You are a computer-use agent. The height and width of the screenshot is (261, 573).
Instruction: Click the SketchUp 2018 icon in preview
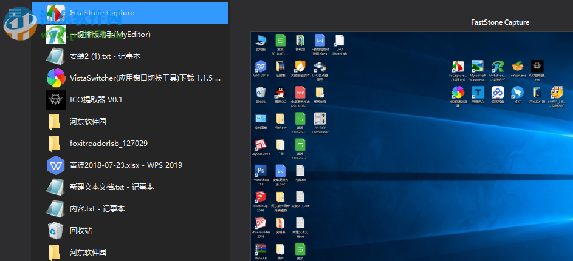tap(261, 197)
